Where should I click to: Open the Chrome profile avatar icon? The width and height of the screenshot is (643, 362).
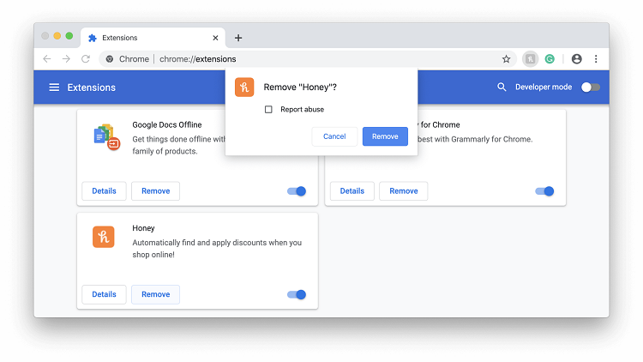coord(576,59)
